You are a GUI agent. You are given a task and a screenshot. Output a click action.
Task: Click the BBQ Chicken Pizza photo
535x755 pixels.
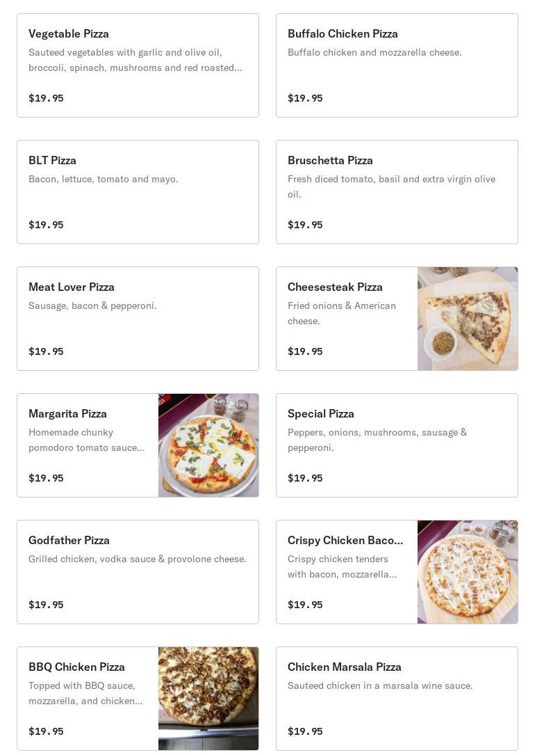click(208, 699)
